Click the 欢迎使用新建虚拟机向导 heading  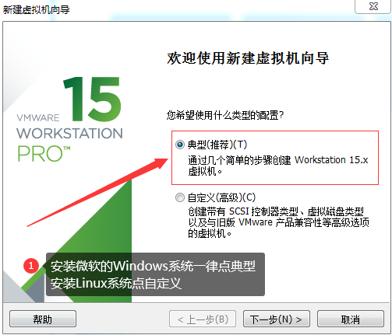point(248,58)
